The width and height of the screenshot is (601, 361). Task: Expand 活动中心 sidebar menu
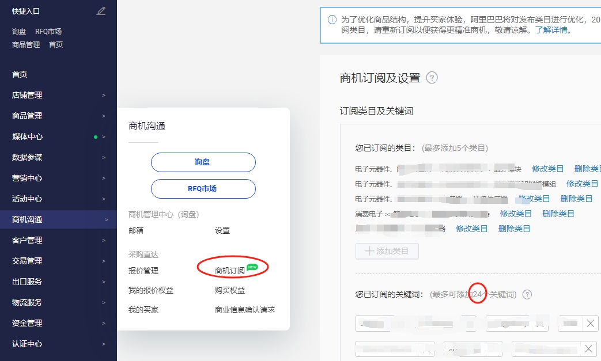click(58, 199)
